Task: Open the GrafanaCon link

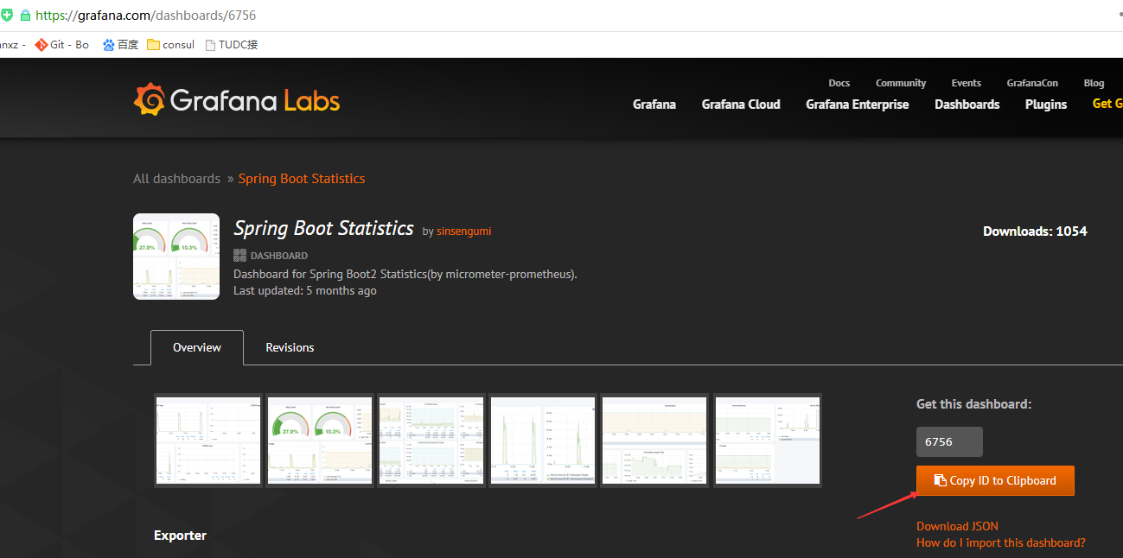Action: coord(1032,83)
